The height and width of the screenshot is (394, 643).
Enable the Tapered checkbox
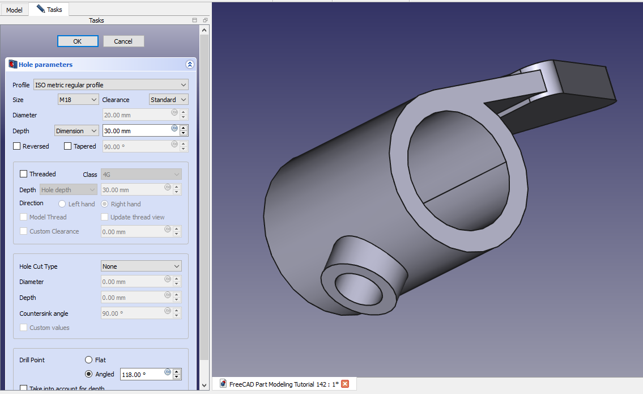pyautogui.click(x=68, y=146)
